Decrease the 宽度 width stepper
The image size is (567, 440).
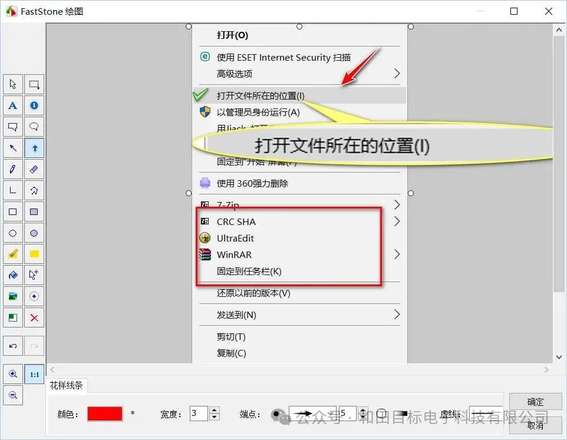[215, 417]
